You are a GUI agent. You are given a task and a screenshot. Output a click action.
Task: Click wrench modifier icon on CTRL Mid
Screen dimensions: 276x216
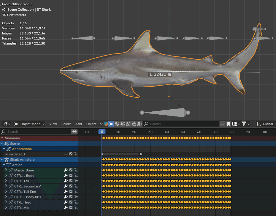pos(66,208)
